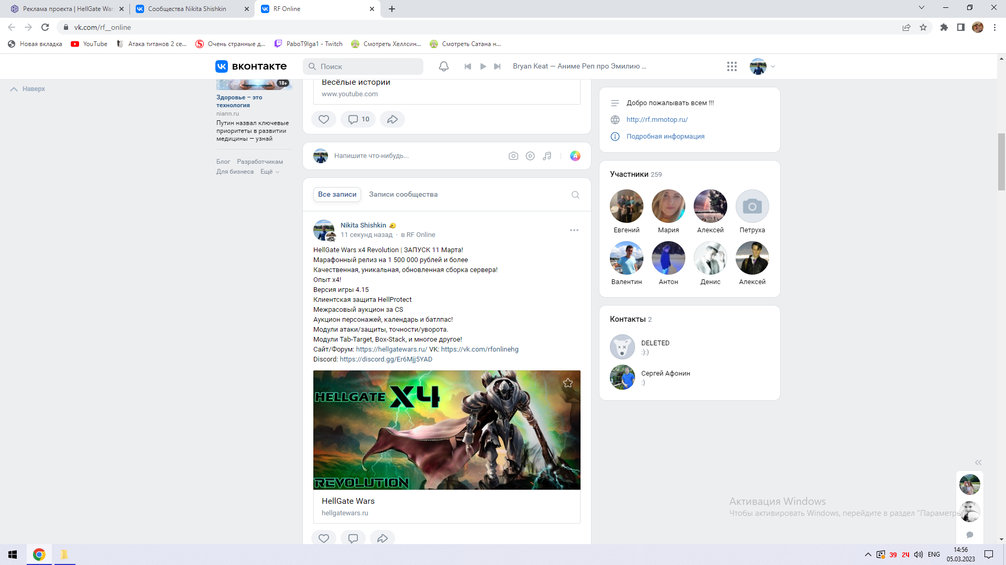The height and width of the screenshot is (565, 1006).
Task: Open member Мария's avatar
Action: (669, 206)
